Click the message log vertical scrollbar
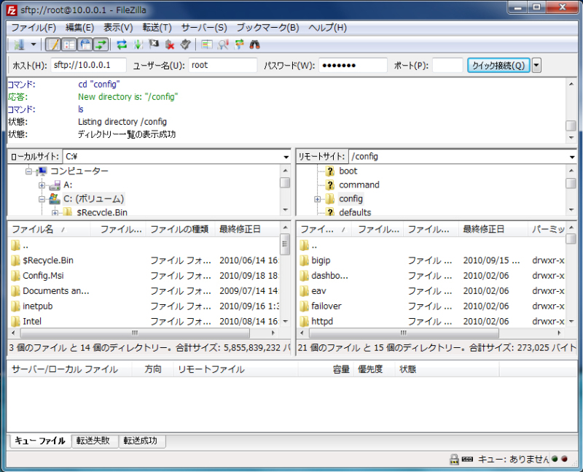Viewport: 583px width, 472px height. point(571,109)
